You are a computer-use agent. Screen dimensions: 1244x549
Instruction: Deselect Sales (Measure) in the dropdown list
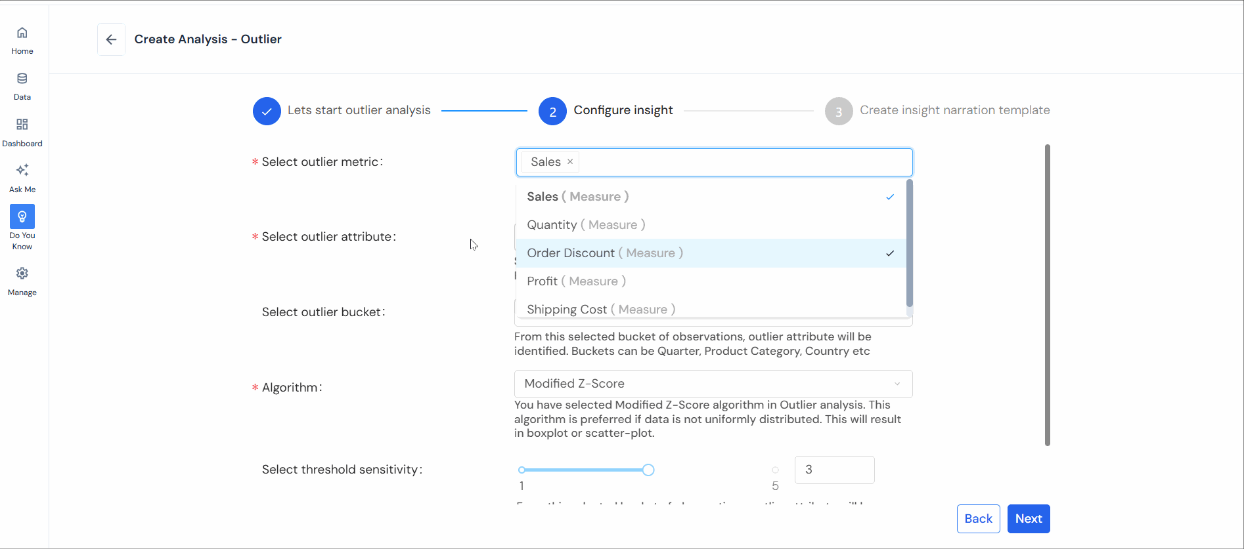(709, 197)
